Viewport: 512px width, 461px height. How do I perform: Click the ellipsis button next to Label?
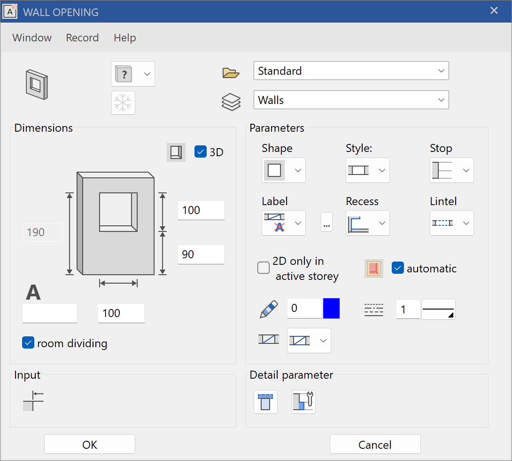(326, 223)
